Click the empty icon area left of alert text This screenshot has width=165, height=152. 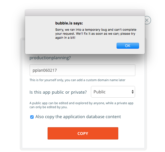[x=40, y=32]
